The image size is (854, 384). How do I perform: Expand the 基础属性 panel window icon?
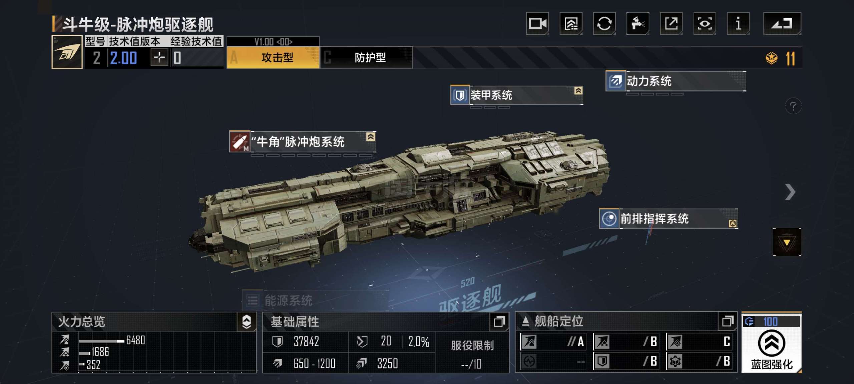click(499, 322)
